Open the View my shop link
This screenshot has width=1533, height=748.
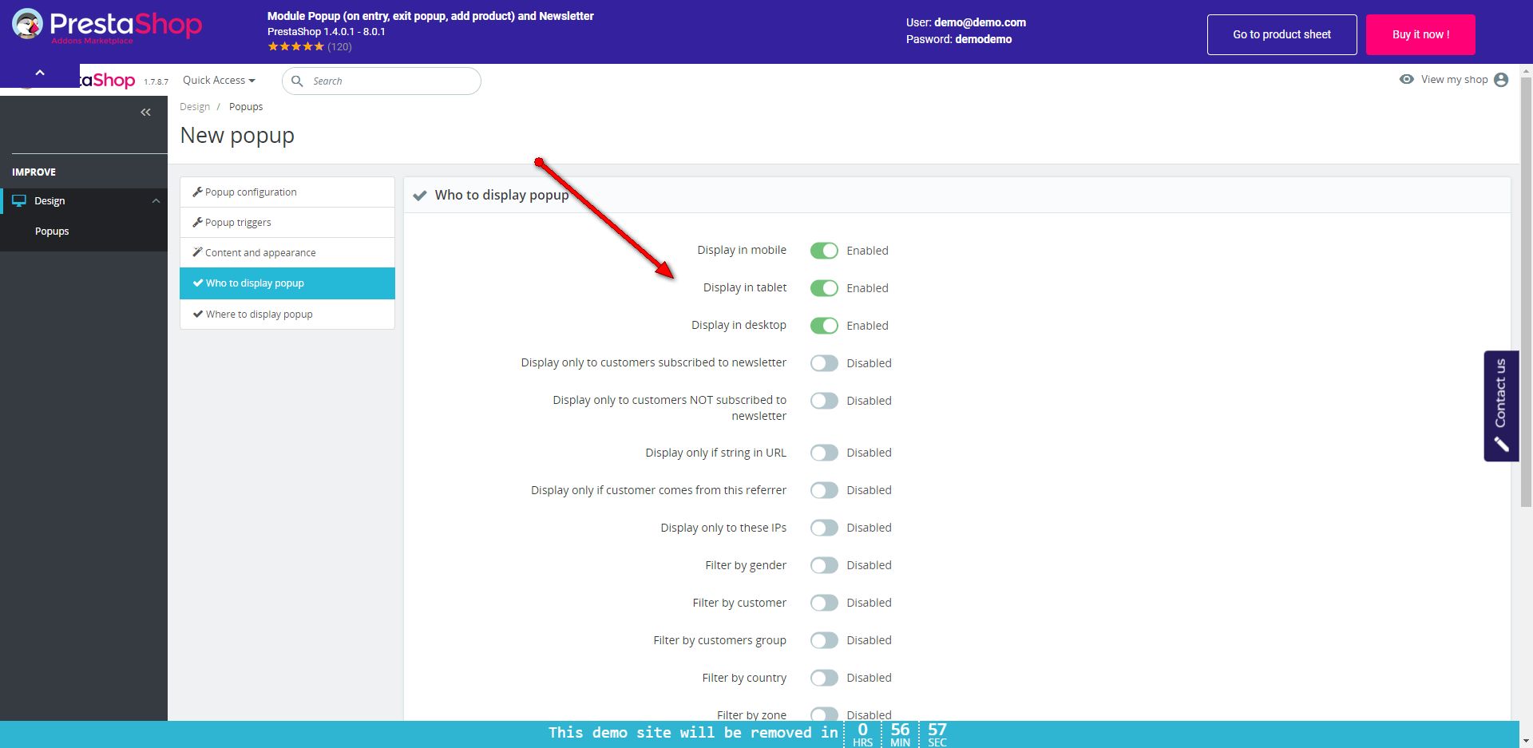click(x=1454, y=80)
